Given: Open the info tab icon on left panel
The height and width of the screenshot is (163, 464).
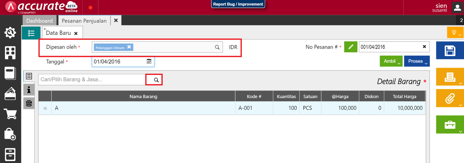Looking at the screenshot, I should [29, 90].
